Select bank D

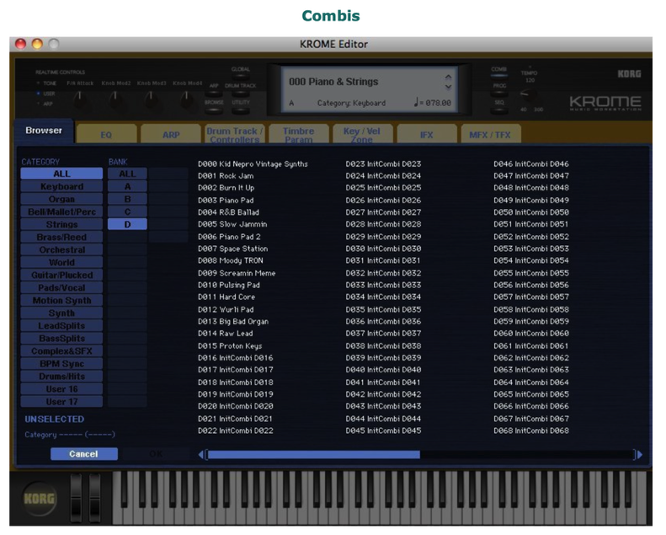pos(127,224)
